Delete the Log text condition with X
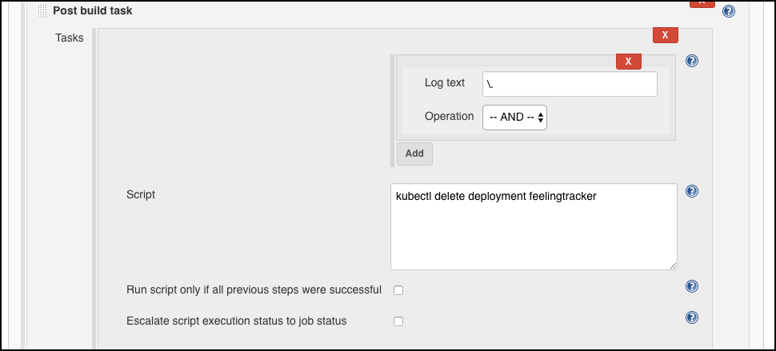The height and width of the screenshot is (351, 776). pyautogui.click(x=629, y=62)
